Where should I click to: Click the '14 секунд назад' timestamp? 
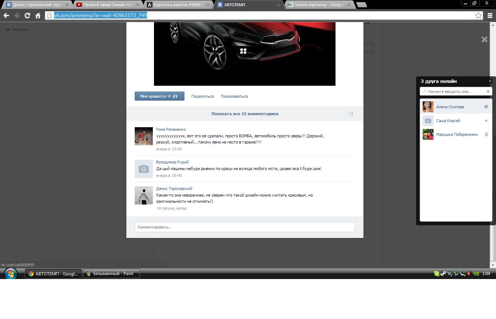tap(171, 208)
